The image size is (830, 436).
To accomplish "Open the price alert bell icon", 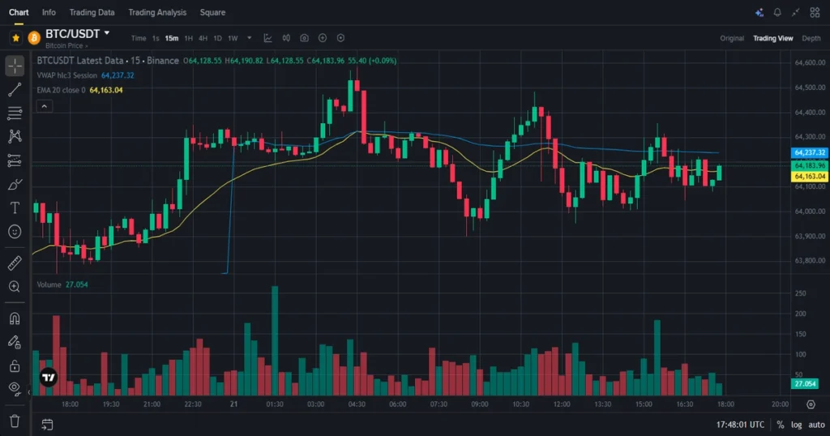I will point(777,12).
